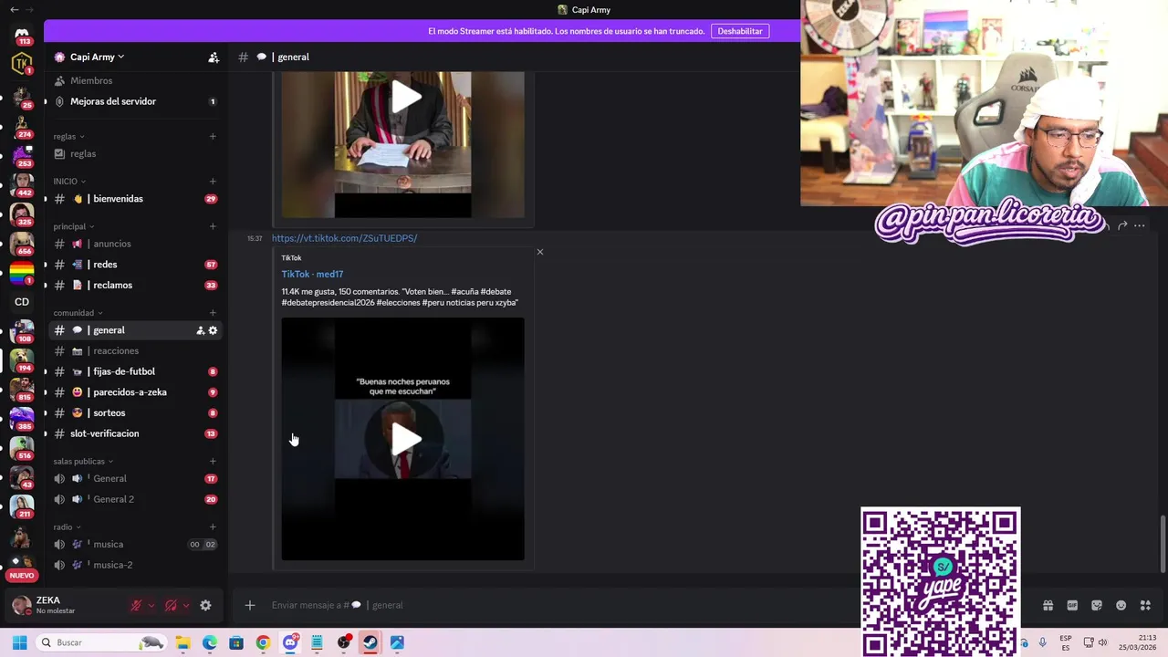Join the musica-2 voice channel

pos(136,565)
